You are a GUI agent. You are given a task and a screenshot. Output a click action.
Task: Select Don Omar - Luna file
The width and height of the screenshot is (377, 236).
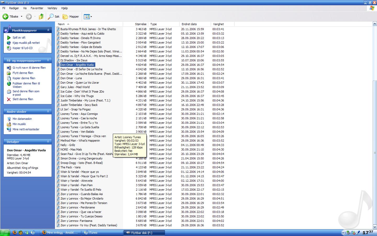pyautogui.click(x=71, y=78)
